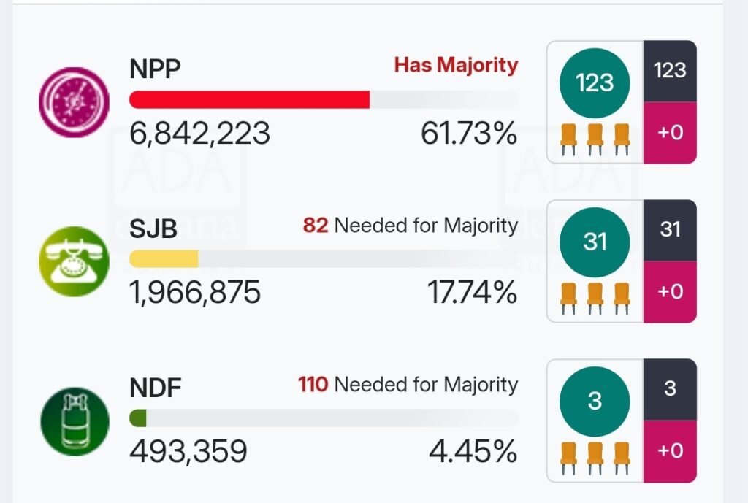
Task: Select the SJB 31 seats circle
Action: click(595, 242)
